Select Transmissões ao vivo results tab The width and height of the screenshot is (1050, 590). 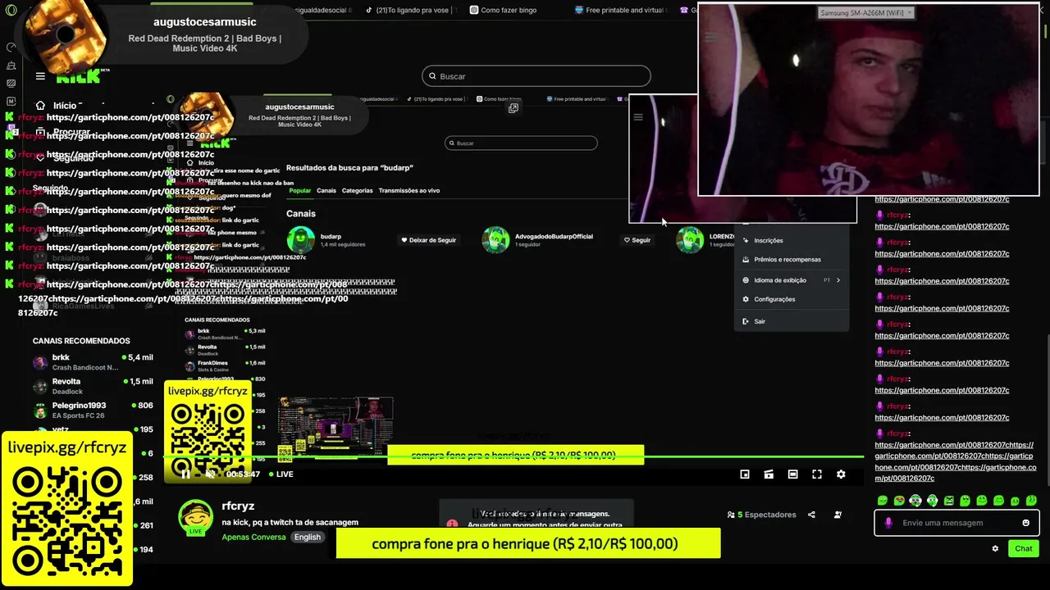(x=409, y=190)
